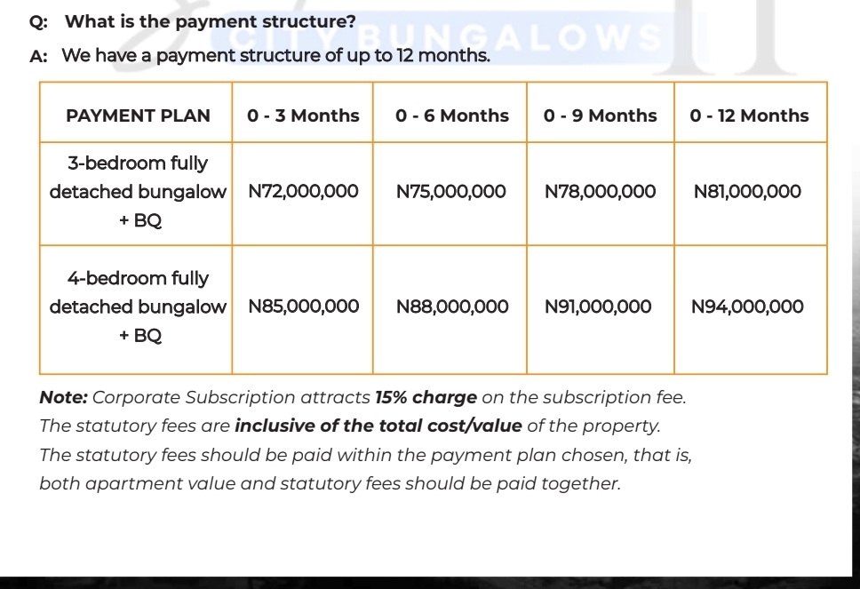Select the 0 - 9 Months column header

tap(601, 115)
